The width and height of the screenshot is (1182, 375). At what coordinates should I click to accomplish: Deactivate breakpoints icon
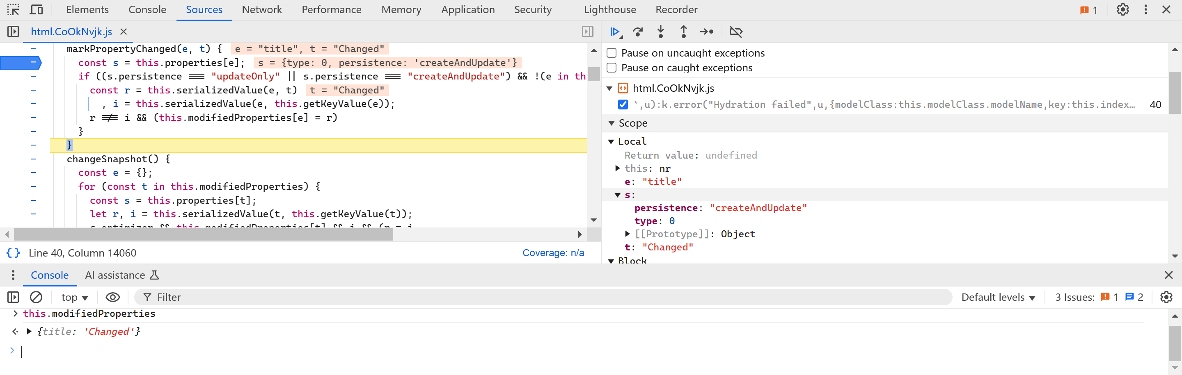735,32
